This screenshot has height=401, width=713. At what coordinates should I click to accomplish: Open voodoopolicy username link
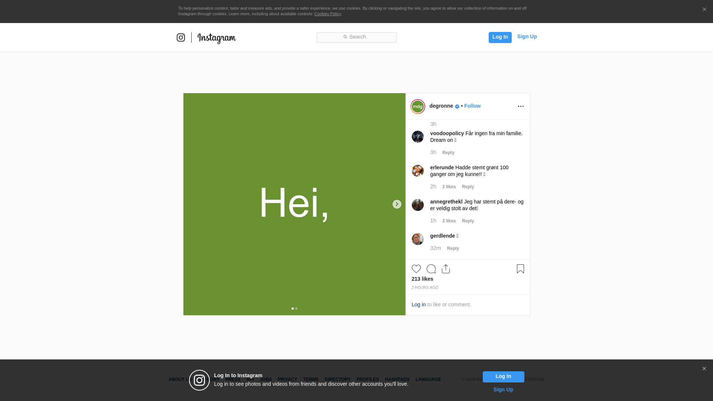(447, 133)
